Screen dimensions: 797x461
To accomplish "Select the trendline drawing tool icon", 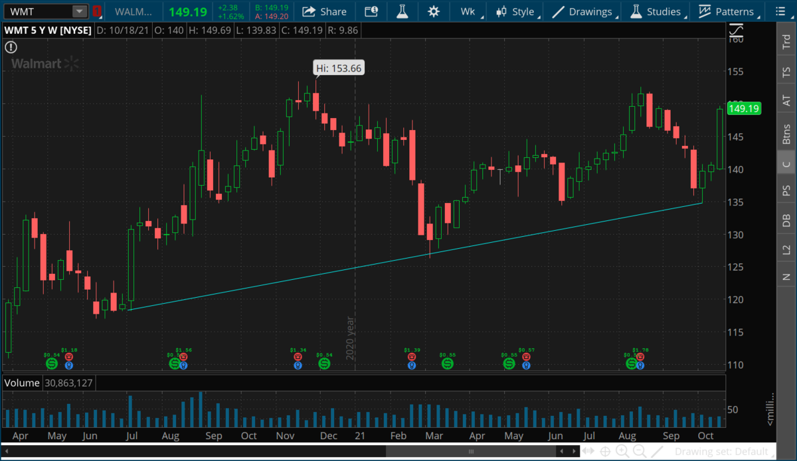I will (x=657, y=451).
